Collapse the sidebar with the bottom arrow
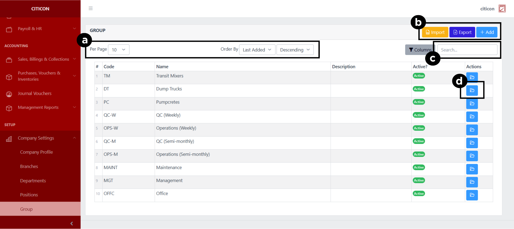The image size is (514, 229). point(71,224)
